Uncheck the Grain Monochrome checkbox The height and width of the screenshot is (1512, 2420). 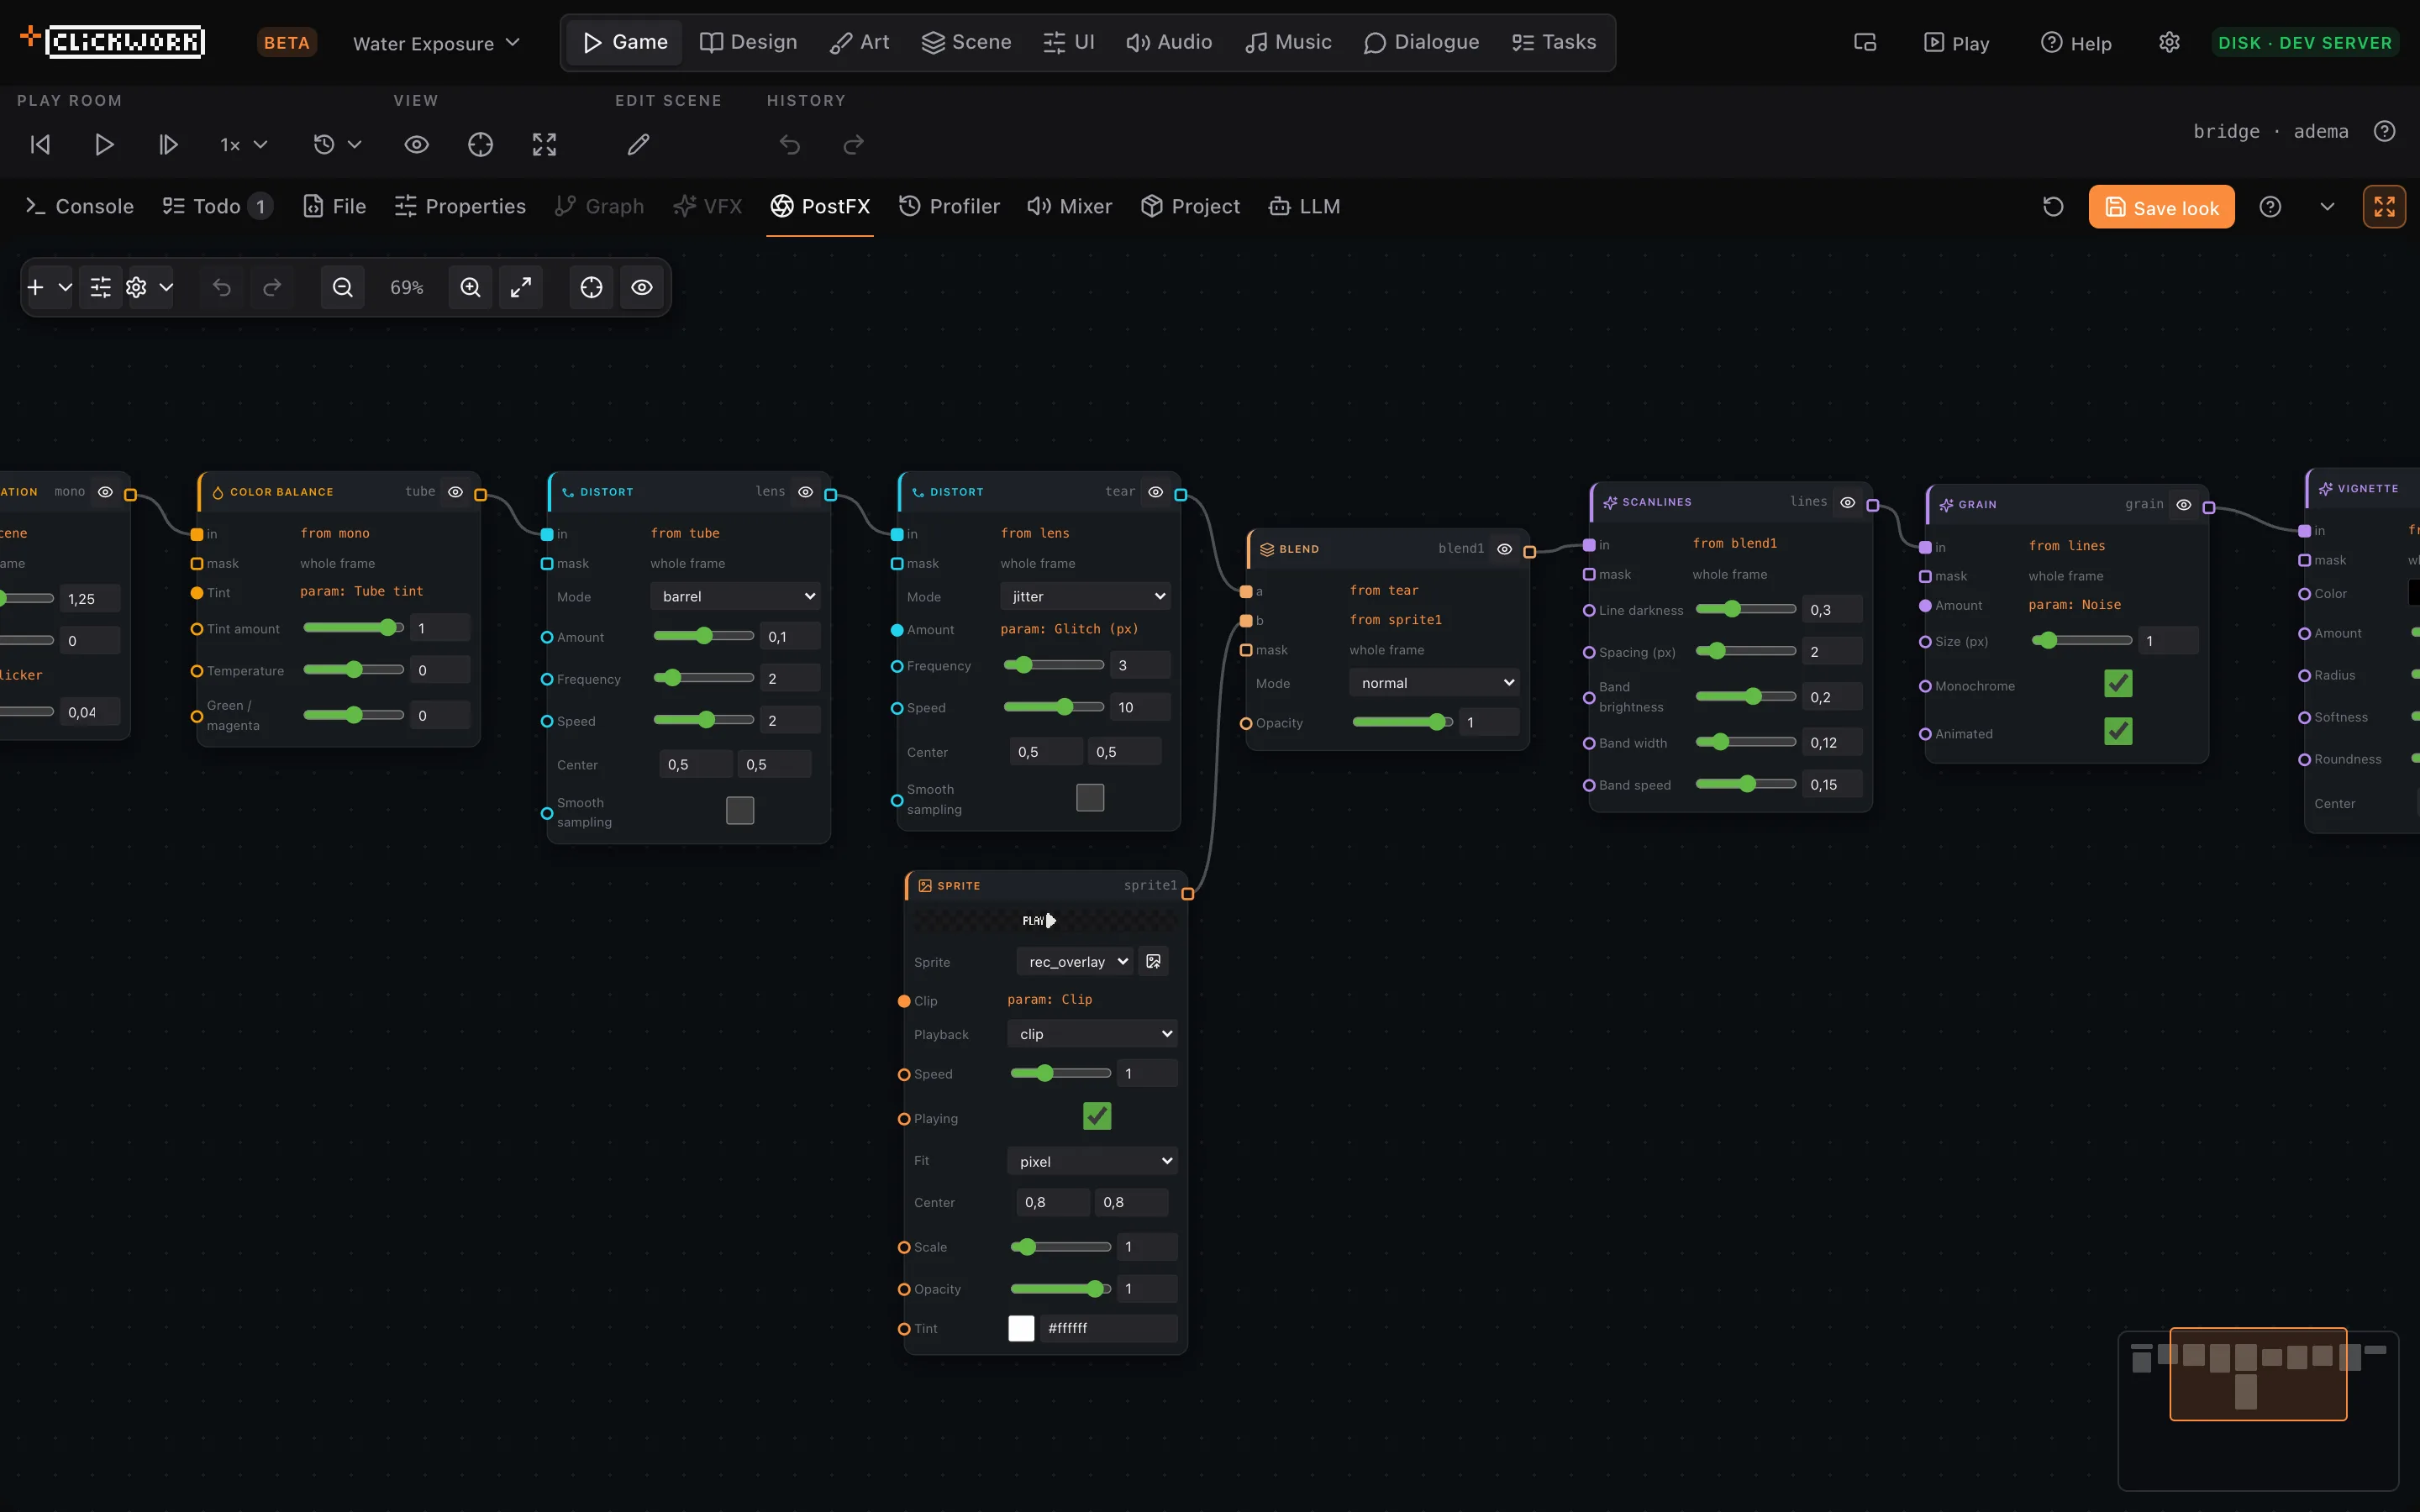pos(2118,684)
